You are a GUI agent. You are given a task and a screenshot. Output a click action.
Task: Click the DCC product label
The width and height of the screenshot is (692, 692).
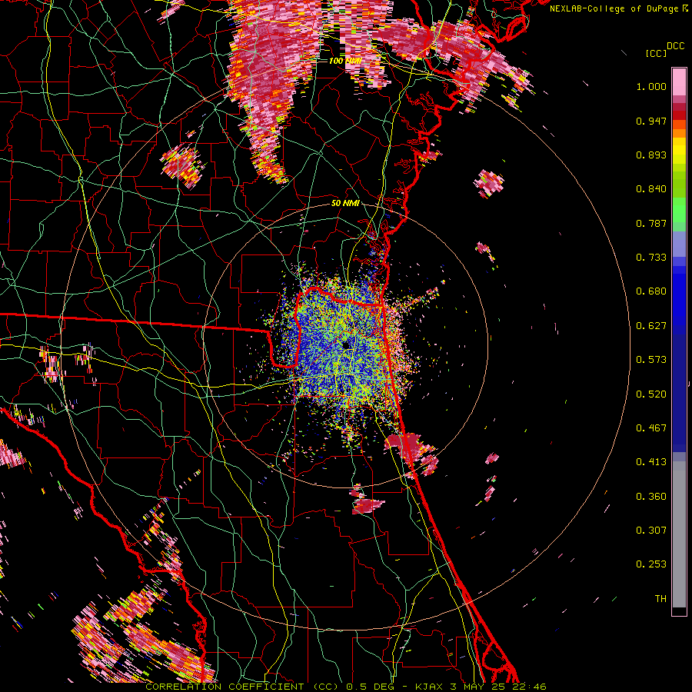[675, 46]
